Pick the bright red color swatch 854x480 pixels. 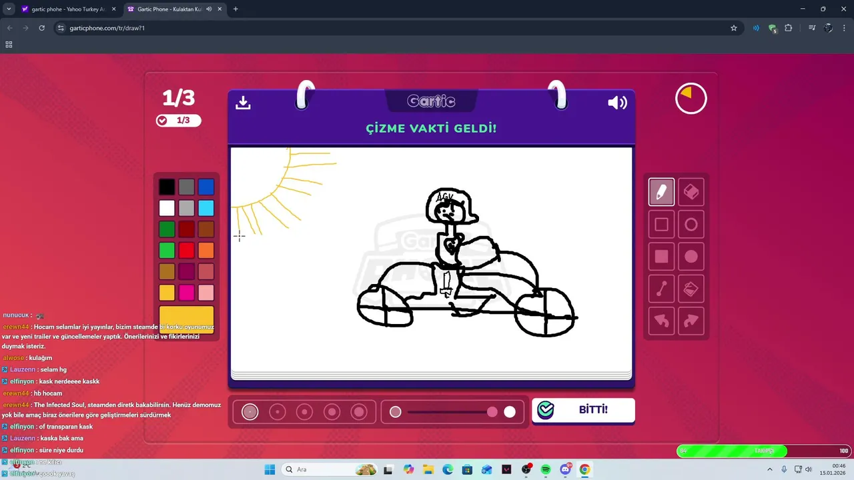(186, 251)
